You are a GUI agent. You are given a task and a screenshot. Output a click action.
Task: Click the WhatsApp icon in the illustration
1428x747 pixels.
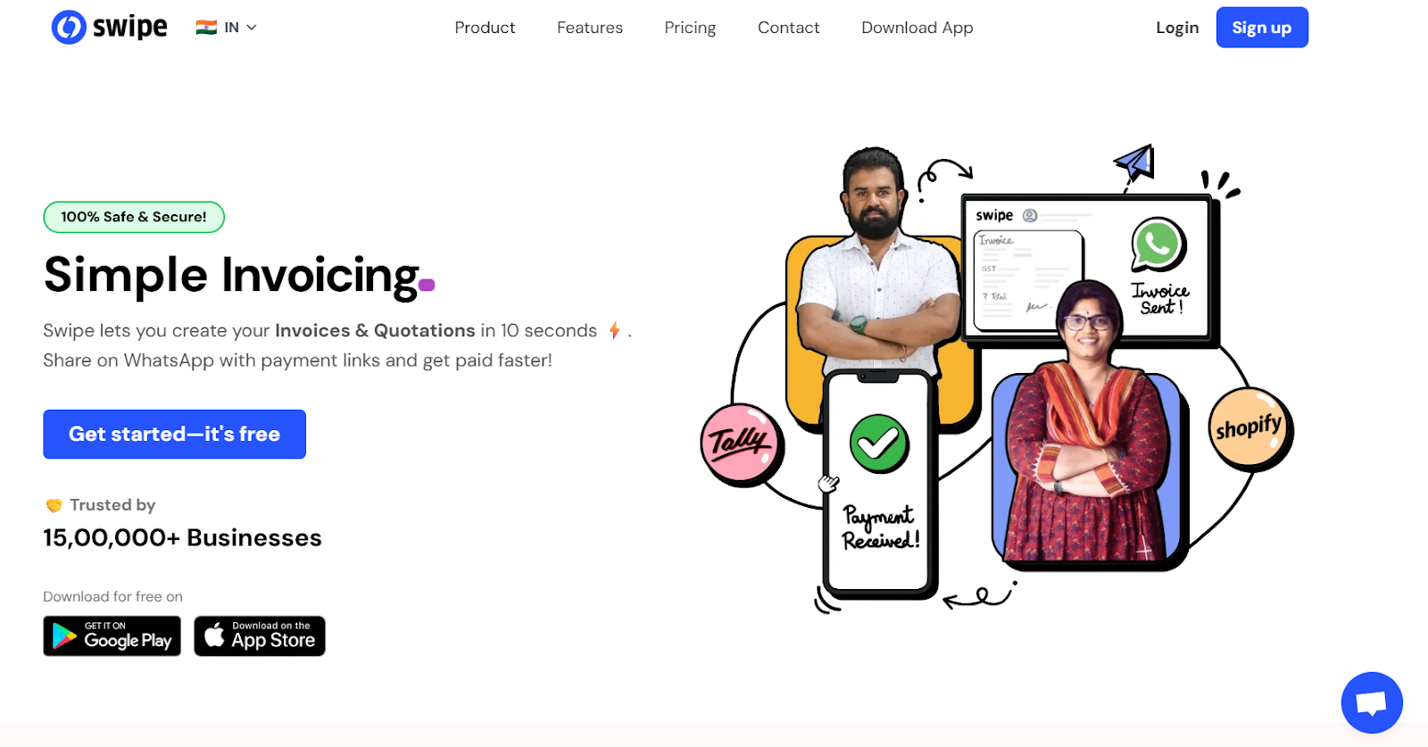pyautogui.click(x=1158, y=244)
